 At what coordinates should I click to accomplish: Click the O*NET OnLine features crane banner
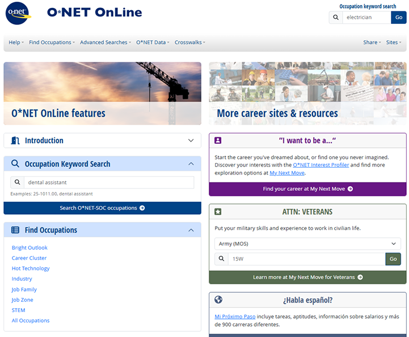(x=102, y=93)
